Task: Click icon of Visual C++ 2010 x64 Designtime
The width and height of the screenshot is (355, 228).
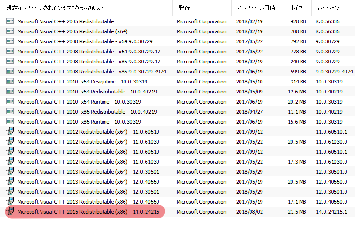Action: pos(10,81)
